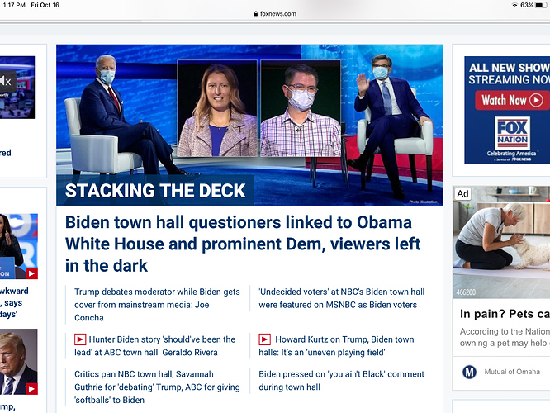Open the Stacking the Deck main image
The image size is (550, 413).
pos(249,125)
